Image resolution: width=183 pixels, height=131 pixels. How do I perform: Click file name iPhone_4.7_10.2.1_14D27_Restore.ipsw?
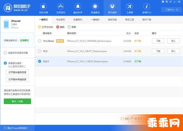coord(88,61)
